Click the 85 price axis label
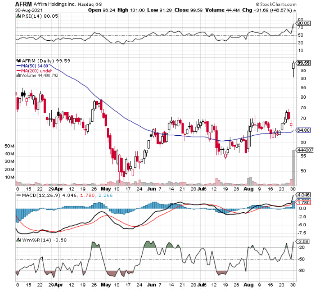Viewport: 327px width, 290px height. 303,88
